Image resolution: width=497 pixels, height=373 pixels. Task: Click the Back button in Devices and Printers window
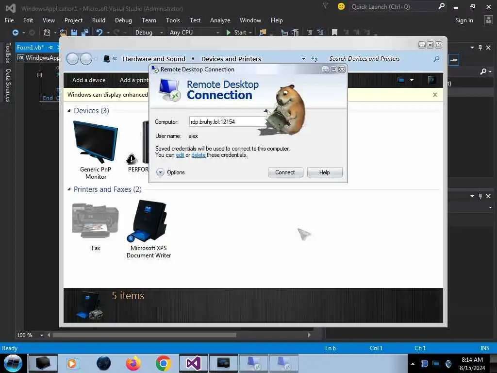pyautogui.click(x=73, y=59)
